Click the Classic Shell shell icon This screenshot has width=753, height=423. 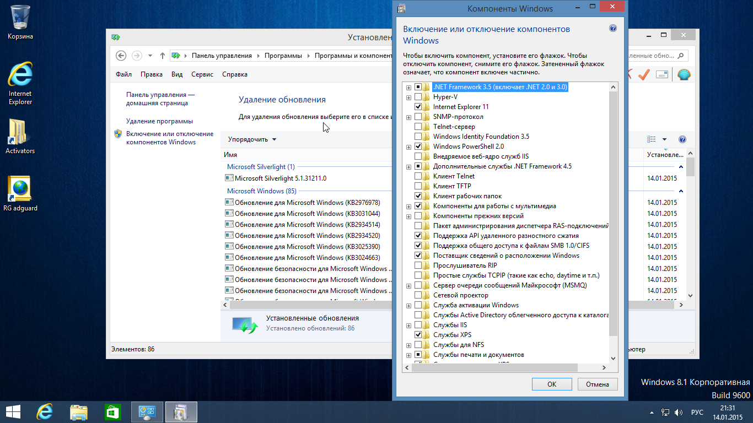(684, 75)
